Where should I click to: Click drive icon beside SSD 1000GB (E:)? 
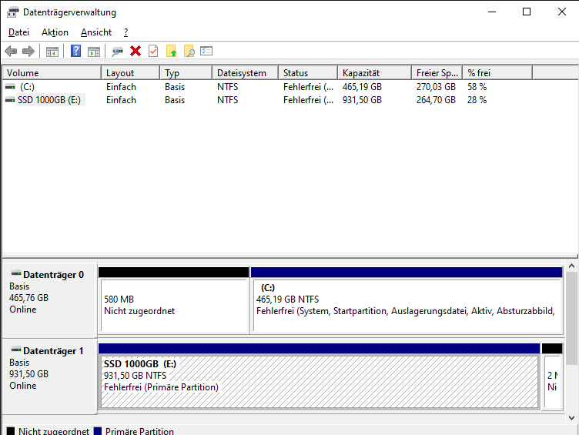[x=10, y=100]
